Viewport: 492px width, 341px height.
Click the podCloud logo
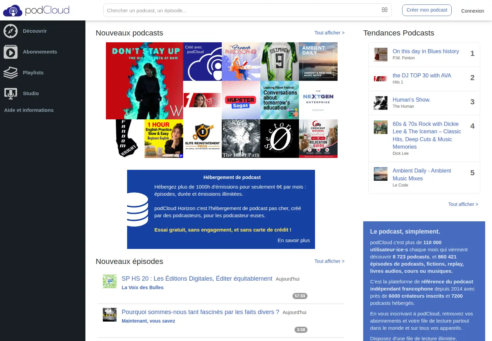coord(36,10)
